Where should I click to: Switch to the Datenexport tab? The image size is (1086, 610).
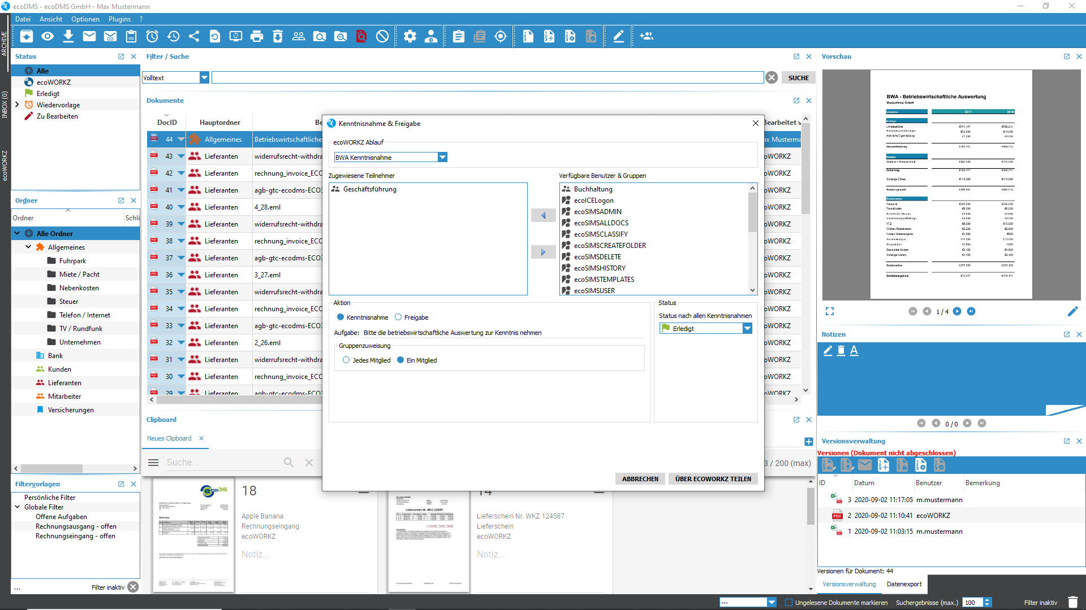[904, 585]
